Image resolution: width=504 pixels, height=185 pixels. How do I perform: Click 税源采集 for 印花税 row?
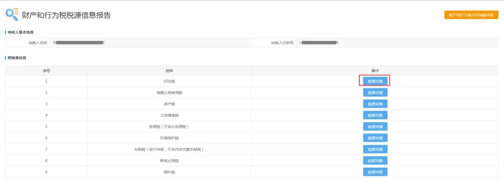point(375,81)
